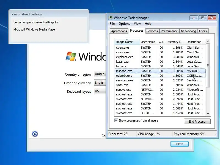This screenshot has height=165, width=220.
Task: Click the End Process button
Action: coord(197,122)
